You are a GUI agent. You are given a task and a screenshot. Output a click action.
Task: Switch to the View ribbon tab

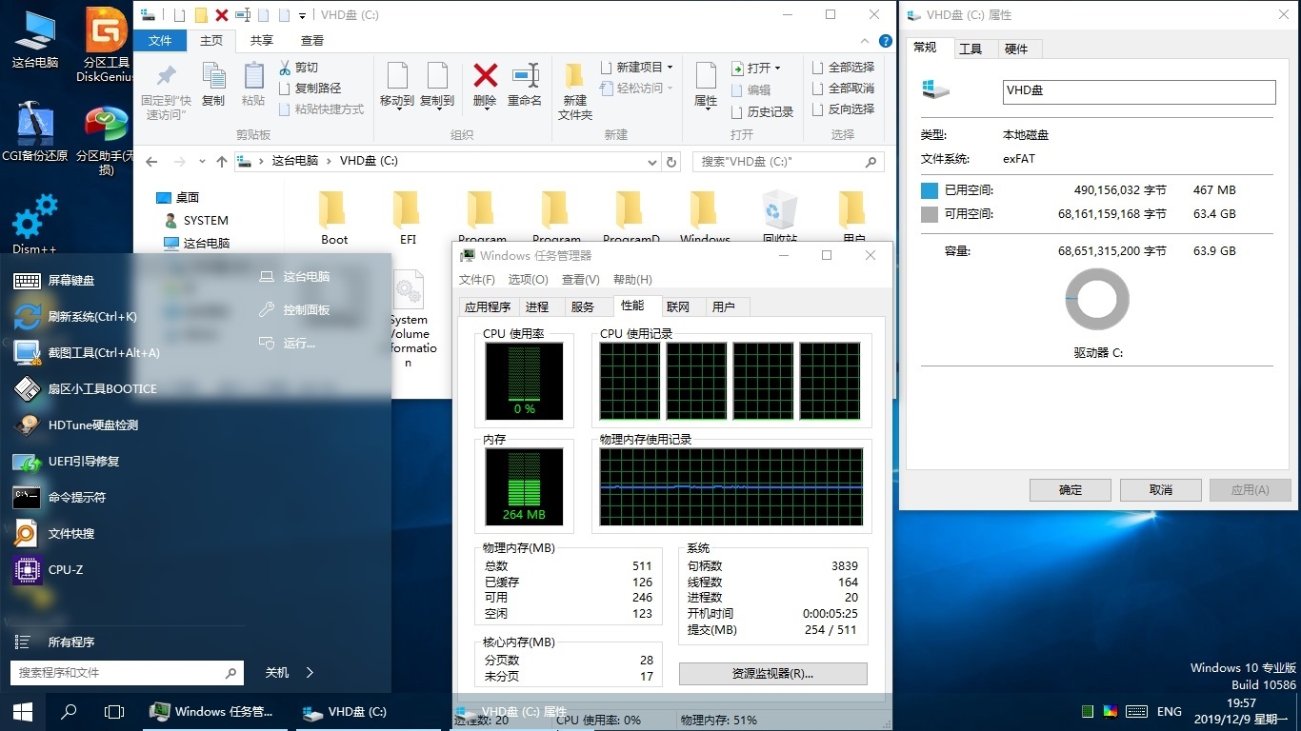click(312, 41)
